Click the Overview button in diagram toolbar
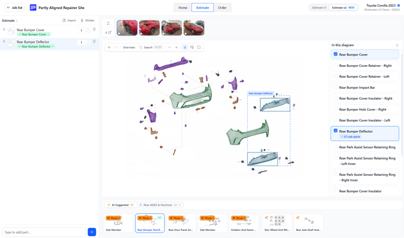 coord(129,48)
